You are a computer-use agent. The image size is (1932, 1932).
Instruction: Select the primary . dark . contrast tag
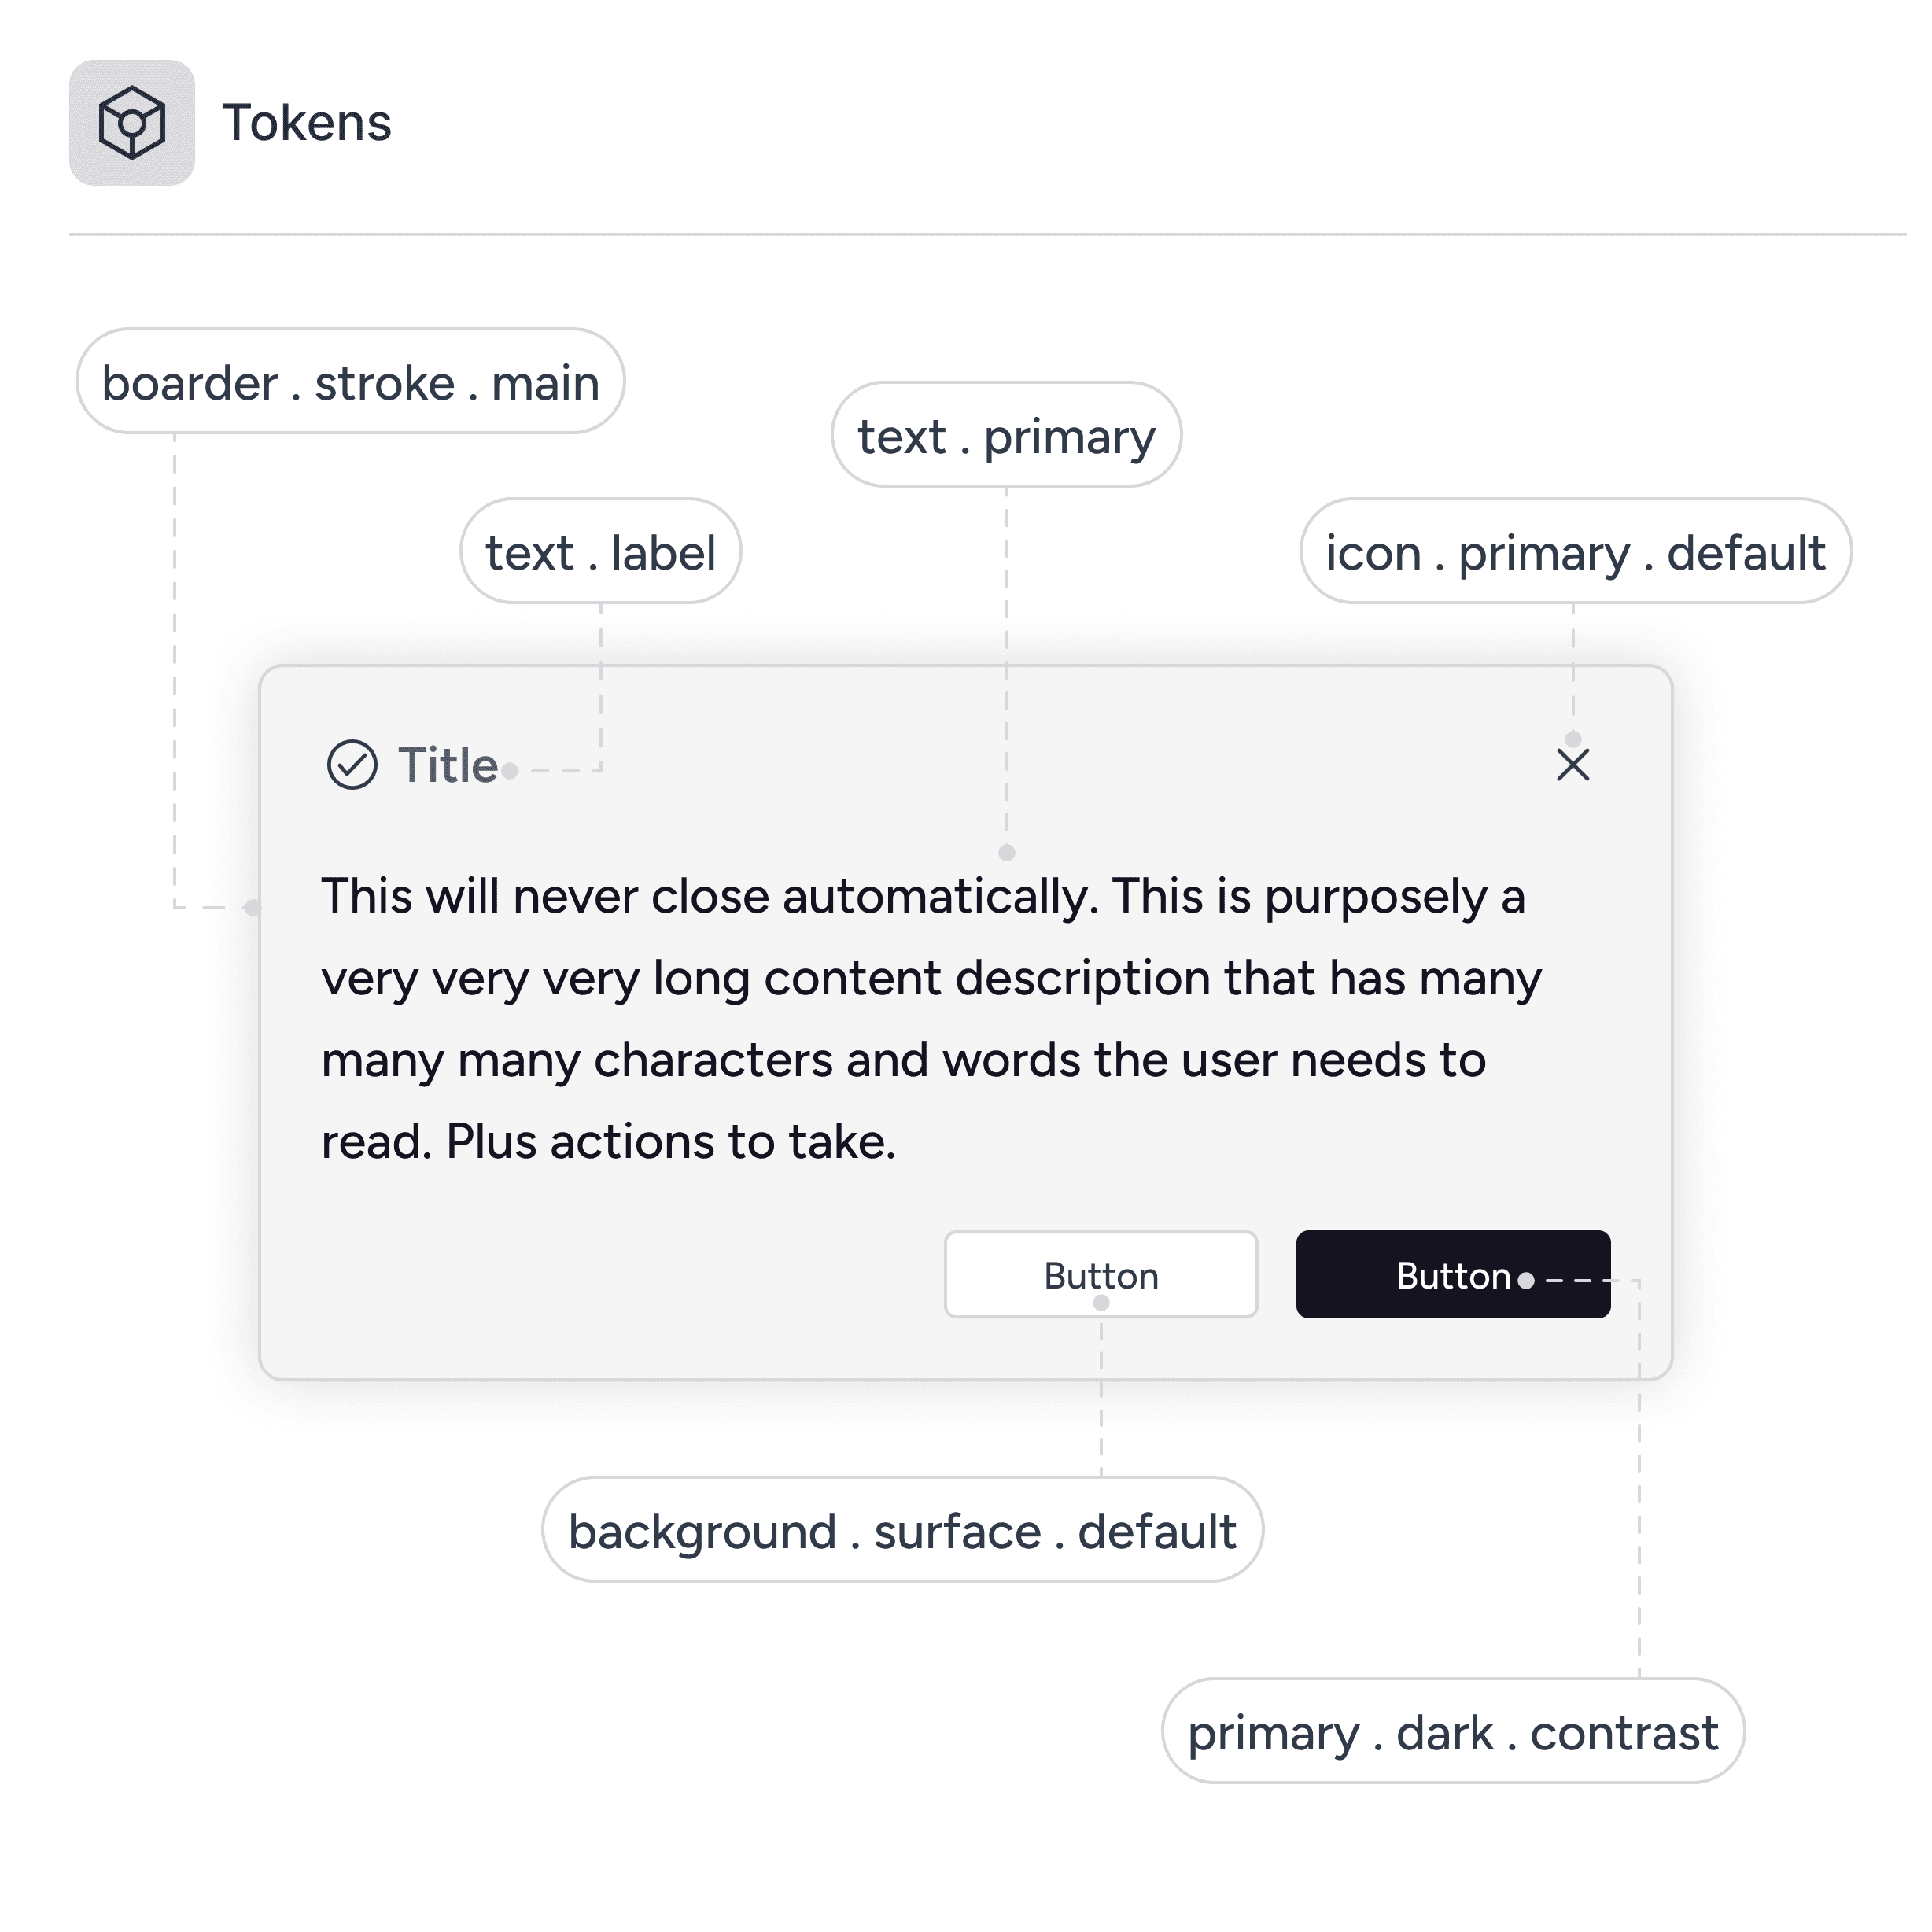click(1453, 1731)
